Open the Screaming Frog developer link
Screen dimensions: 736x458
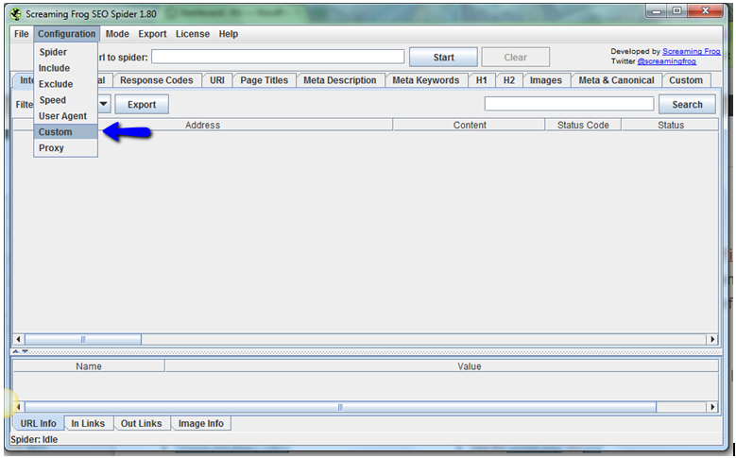tap(690, 51)
